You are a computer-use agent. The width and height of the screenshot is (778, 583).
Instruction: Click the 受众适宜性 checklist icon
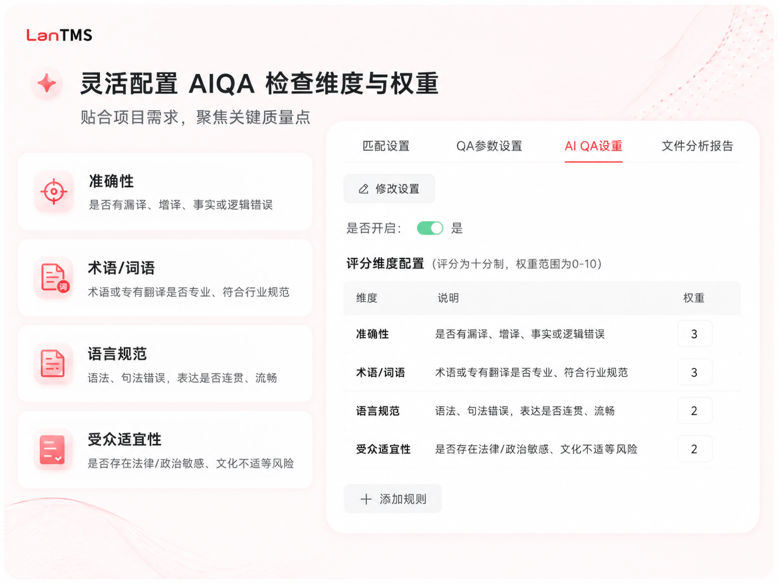coord(54,450)
